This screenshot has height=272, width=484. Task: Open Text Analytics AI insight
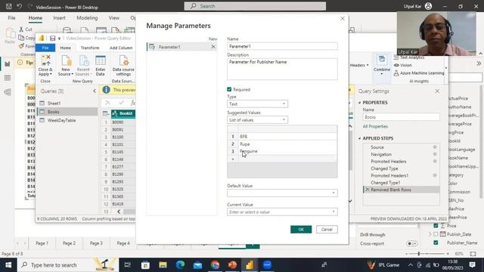pos(409,57)
